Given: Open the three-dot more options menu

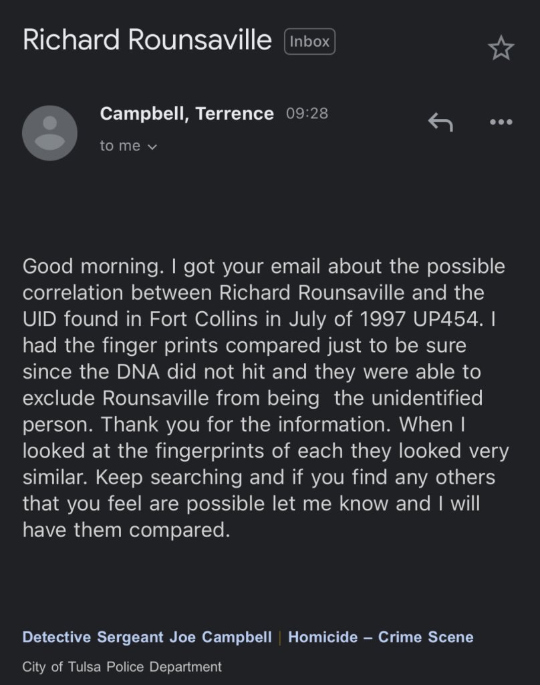Looking at the screenshot, I should pos(501,122).
